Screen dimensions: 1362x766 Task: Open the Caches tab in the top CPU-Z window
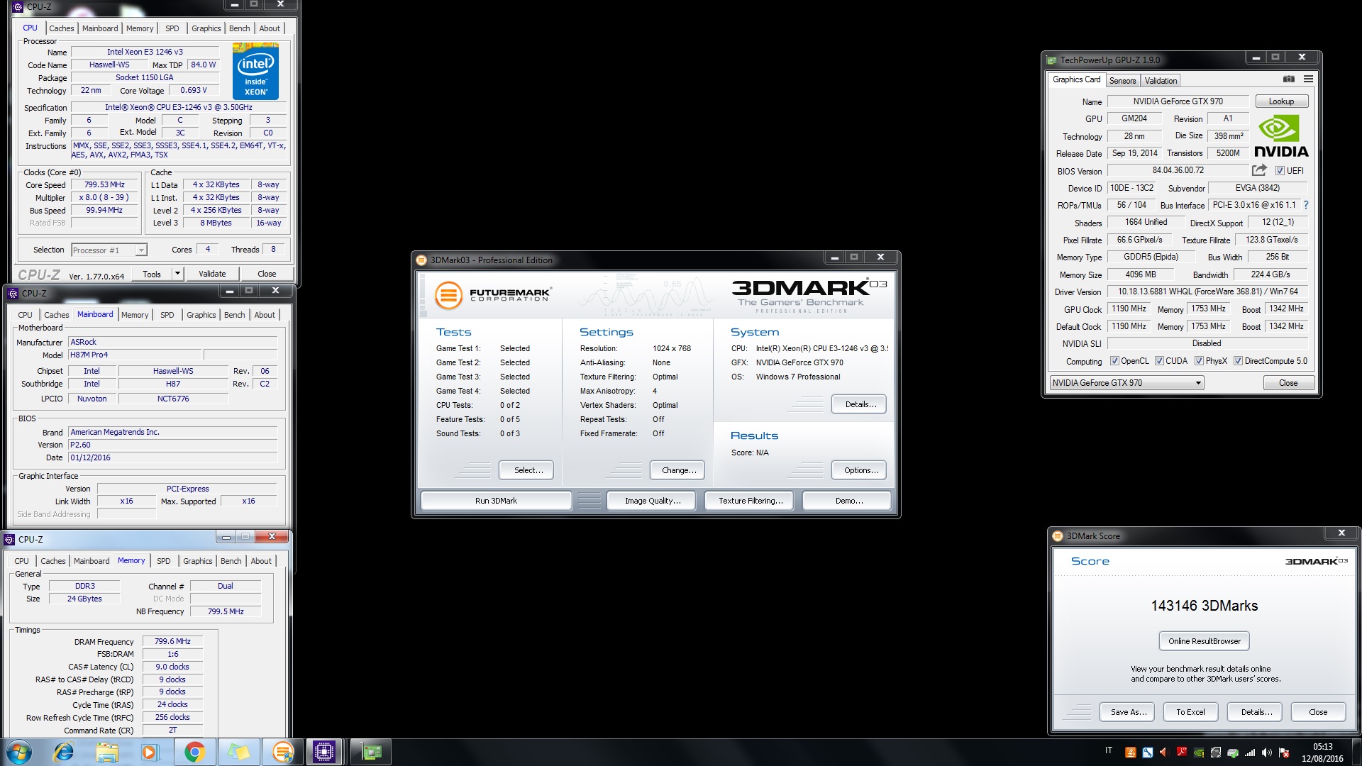point(62,28)
